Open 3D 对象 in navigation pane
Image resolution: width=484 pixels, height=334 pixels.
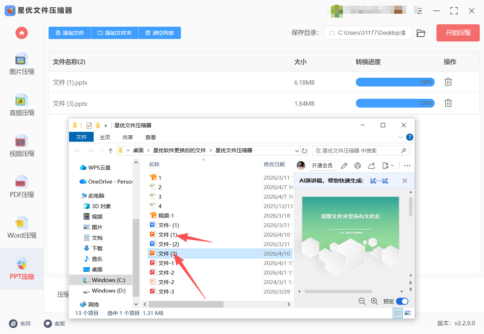pyautogui.click(x=97, y=206)
